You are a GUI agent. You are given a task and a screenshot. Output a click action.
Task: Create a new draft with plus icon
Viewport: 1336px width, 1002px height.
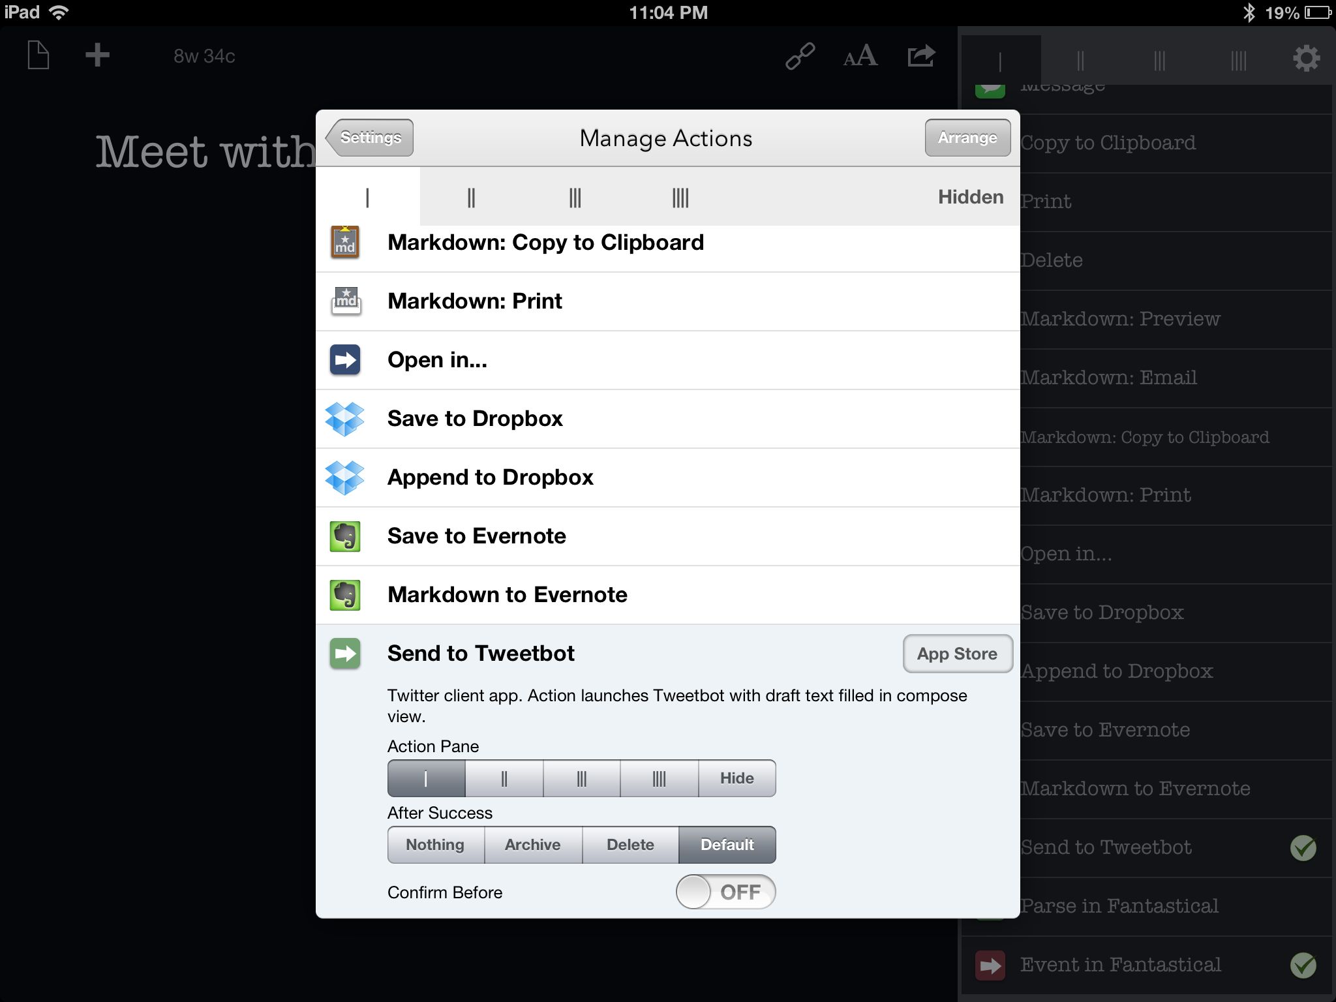[98, 55]
